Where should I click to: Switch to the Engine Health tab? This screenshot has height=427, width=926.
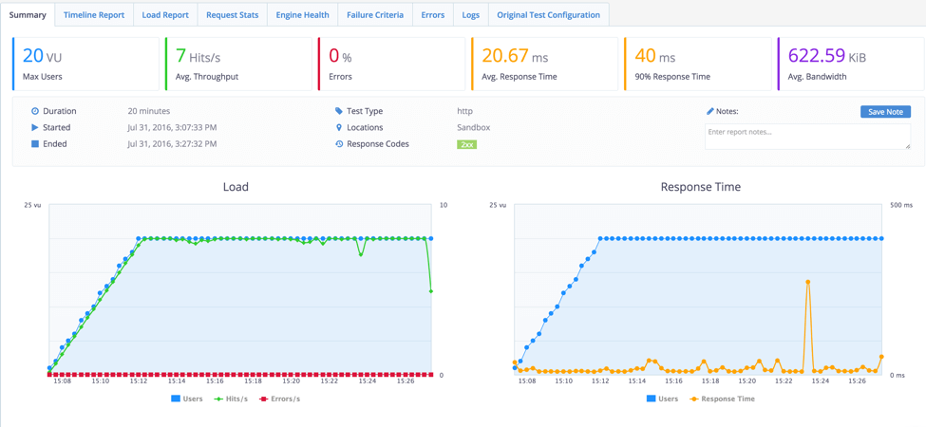click(302, 15)
